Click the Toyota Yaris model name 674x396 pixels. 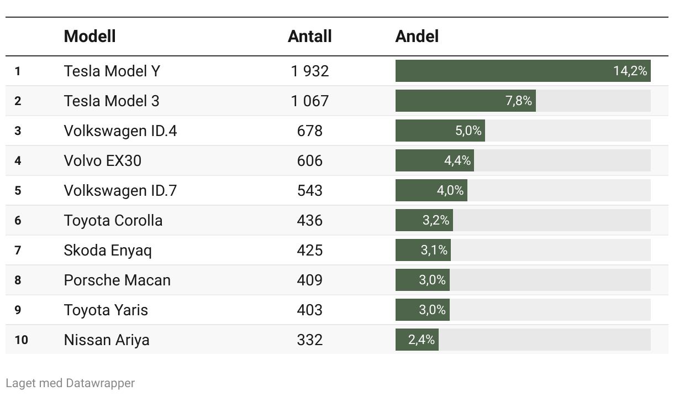106,310
